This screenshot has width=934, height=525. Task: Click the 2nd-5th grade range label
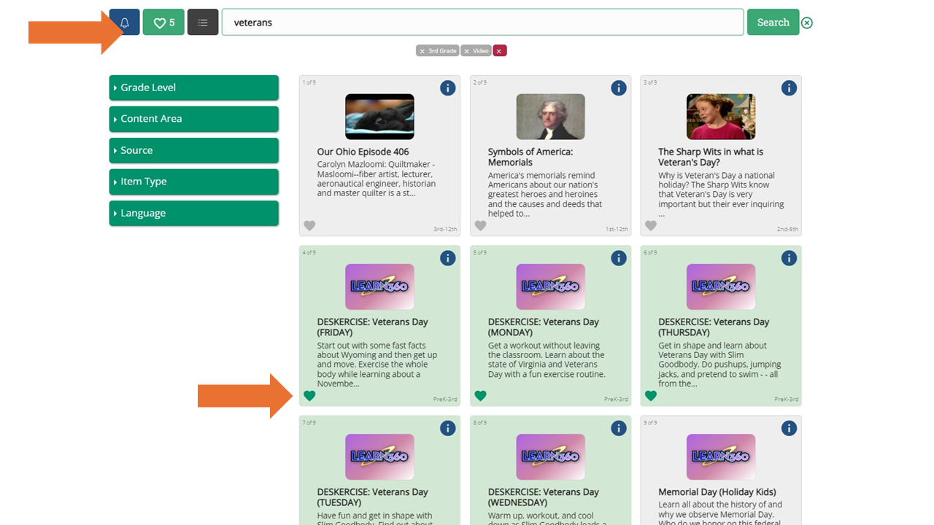click(x=787, y=229)
